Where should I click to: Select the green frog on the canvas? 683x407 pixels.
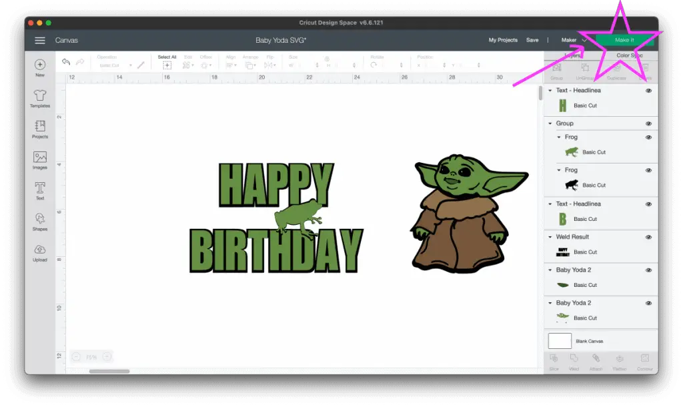tap(299, 220)
